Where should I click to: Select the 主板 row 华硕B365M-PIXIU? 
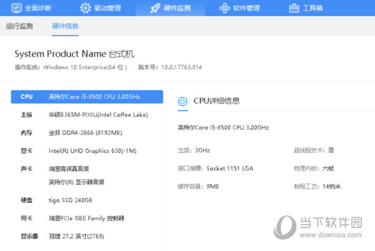point(87,115)
